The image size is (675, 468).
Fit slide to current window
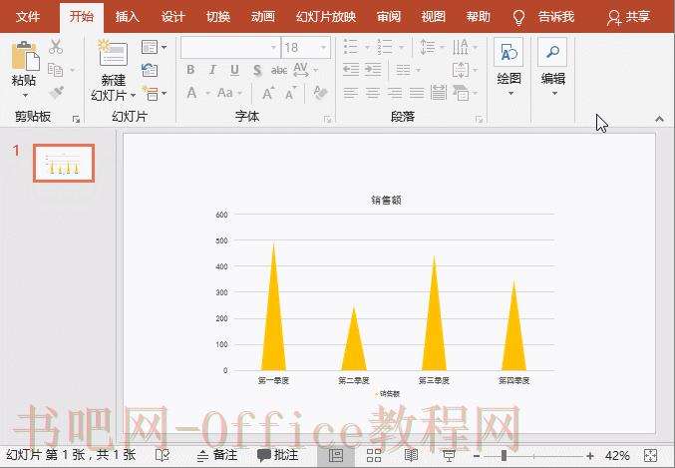point(650,455)
